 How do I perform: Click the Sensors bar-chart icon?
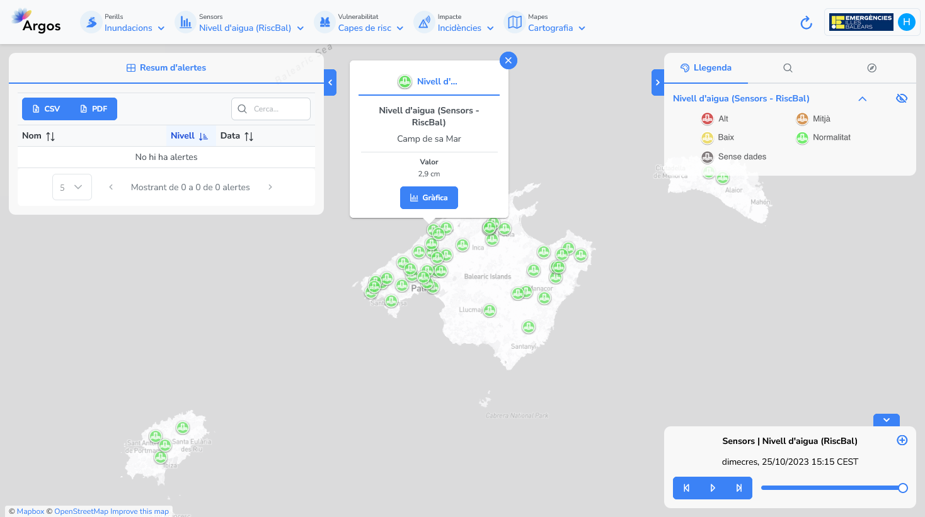tap(185, 22)
